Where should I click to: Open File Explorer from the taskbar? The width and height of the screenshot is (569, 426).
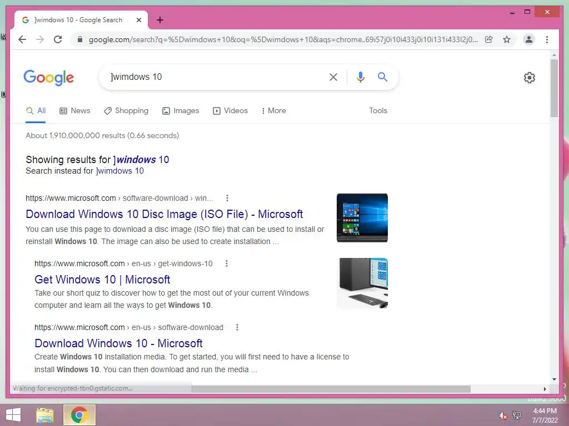tap(45, 415)
